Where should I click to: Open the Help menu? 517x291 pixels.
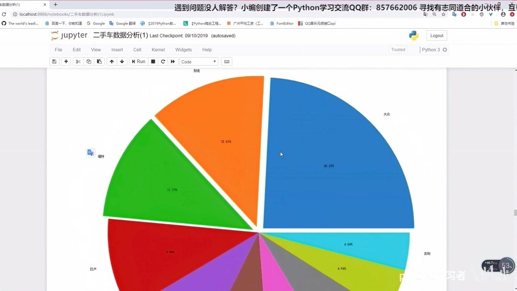[206, 49]
